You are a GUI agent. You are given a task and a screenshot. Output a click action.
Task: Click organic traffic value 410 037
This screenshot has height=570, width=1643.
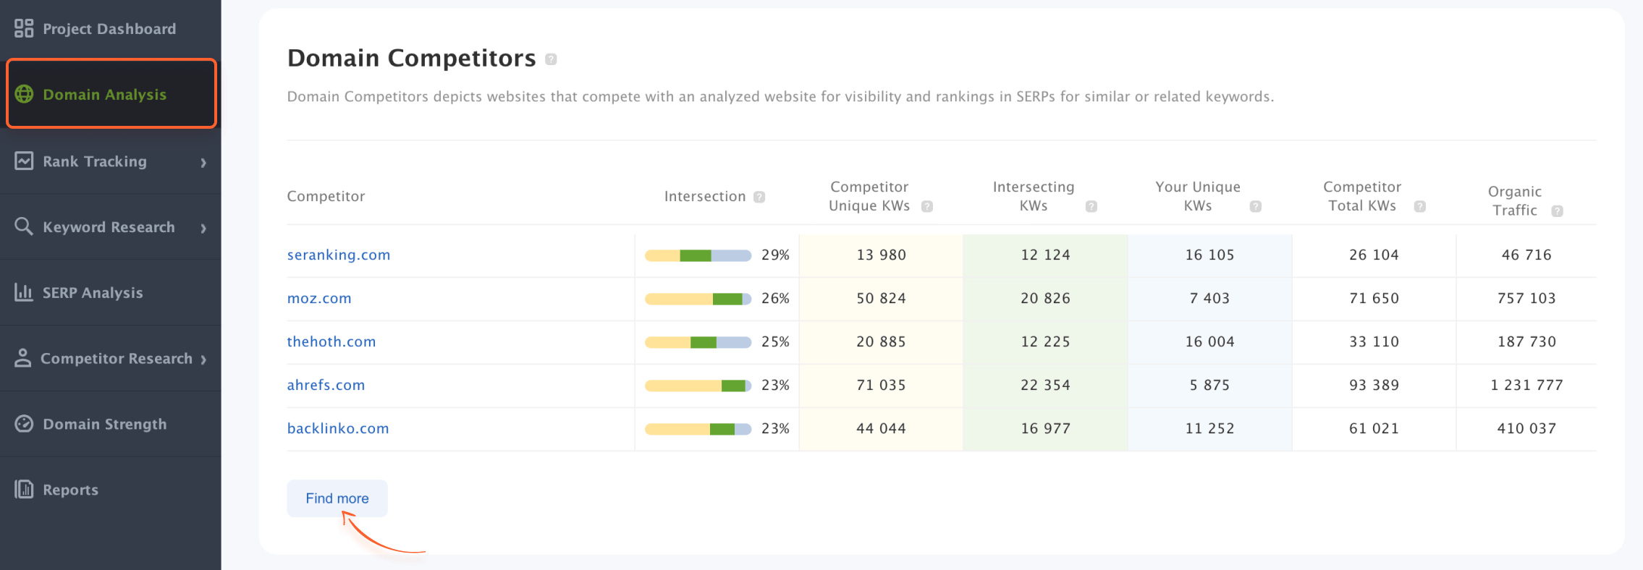[1526, 428]
